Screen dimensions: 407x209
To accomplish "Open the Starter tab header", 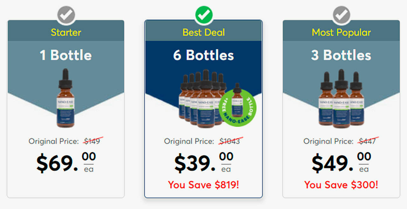I will pyautogui.click(x=66, y=32).
